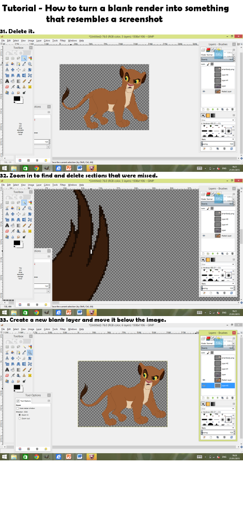Pick Smudge tool in step 33 toolbox
This screenshot has width=243, height=519.
coord(19,381)
